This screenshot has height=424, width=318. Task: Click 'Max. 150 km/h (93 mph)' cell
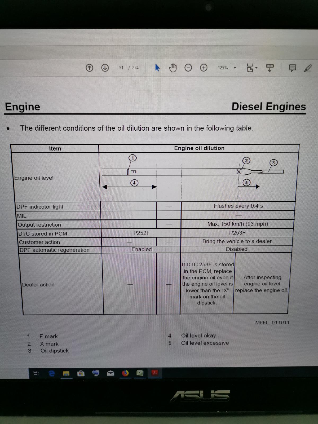(238, 224)
